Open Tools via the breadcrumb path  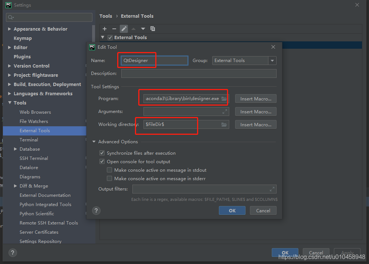tap(106, 16)
